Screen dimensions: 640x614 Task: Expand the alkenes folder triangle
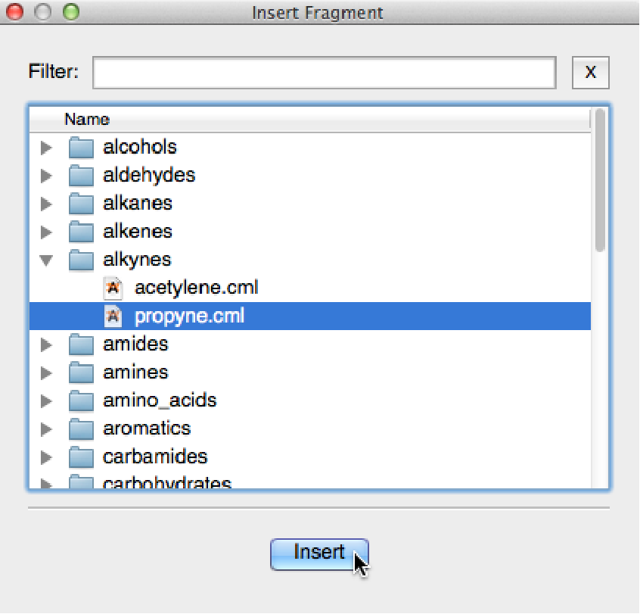tap(47, 232)
